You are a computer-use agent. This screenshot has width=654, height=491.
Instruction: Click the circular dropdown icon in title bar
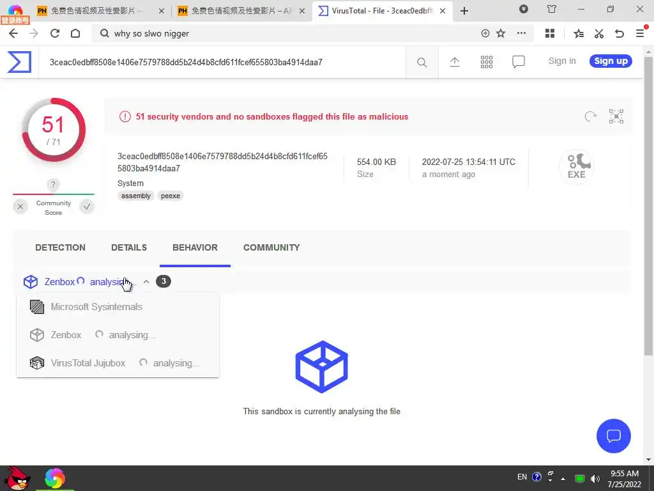(524, 9)
